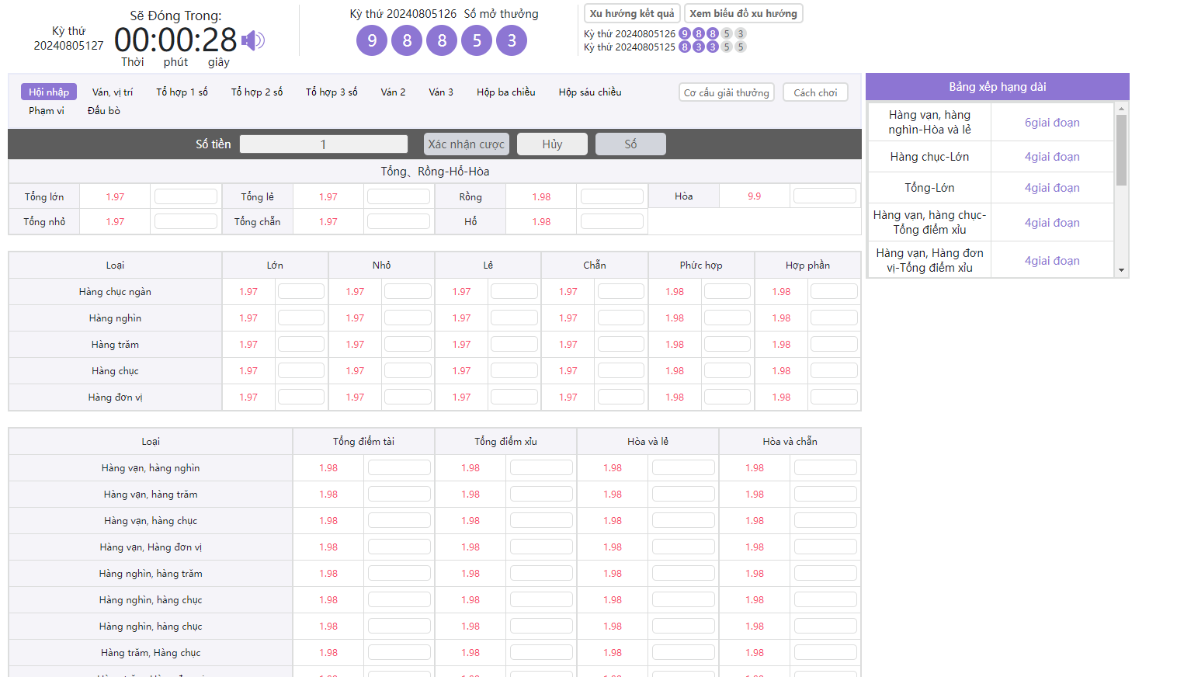
Task: Click Hàng vạn, hàng trăm Tổng điểm xỉu input
Action: tap(541, 494)
